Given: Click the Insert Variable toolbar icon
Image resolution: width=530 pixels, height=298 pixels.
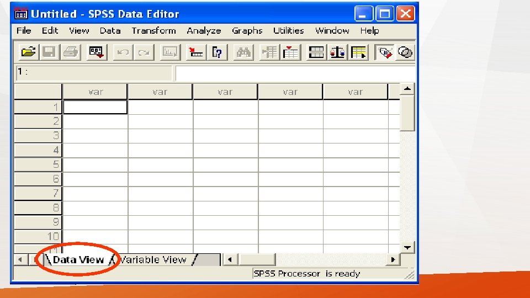Looking at the screenshot, I should click(290, 52).
